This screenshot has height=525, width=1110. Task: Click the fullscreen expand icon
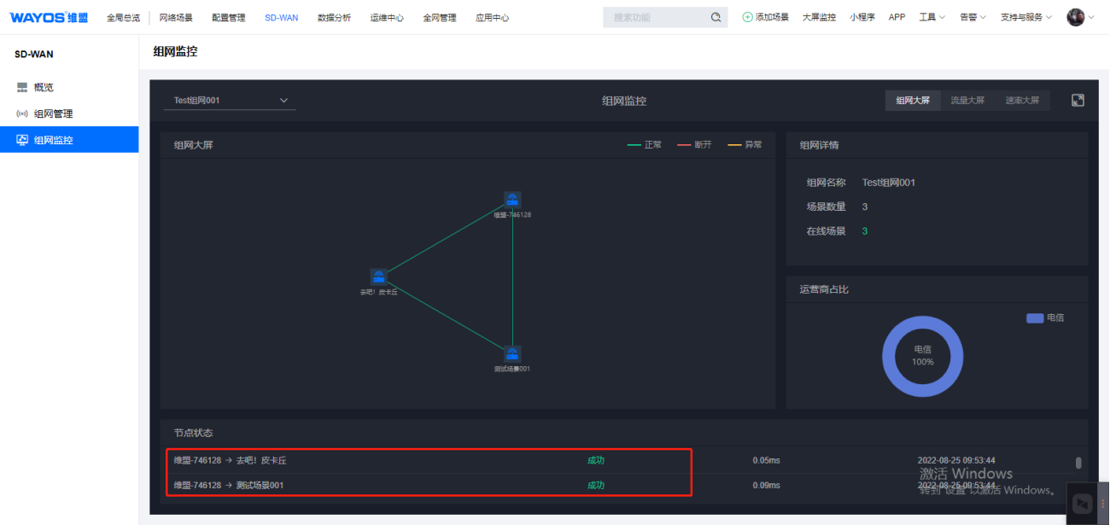(x=1078, y=100)
